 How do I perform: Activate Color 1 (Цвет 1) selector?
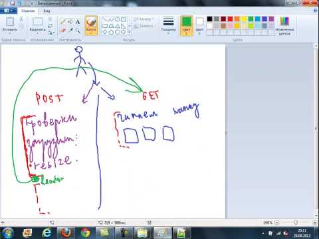187,26
